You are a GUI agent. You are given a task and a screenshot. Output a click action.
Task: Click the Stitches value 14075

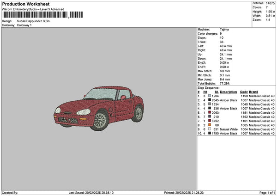coord(270,3)
